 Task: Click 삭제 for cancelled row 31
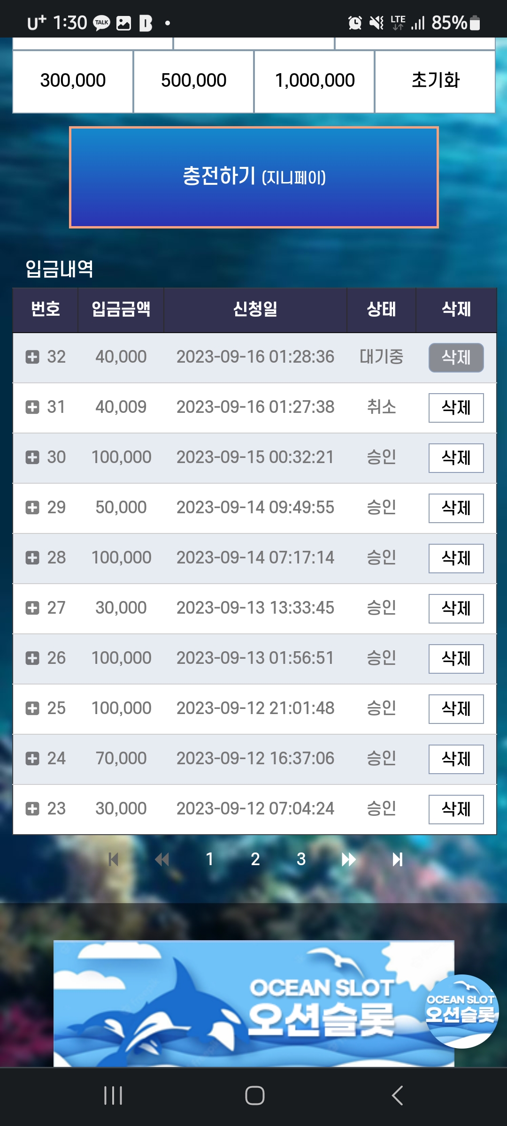(456, 408)
